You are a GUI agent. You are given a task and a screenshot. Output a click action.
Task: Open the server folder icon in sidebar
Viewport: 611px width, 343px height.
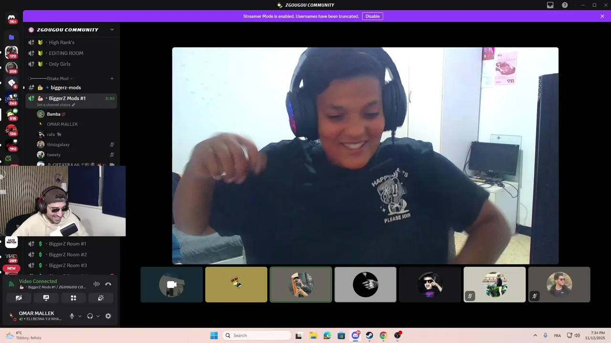pos(11,37)
